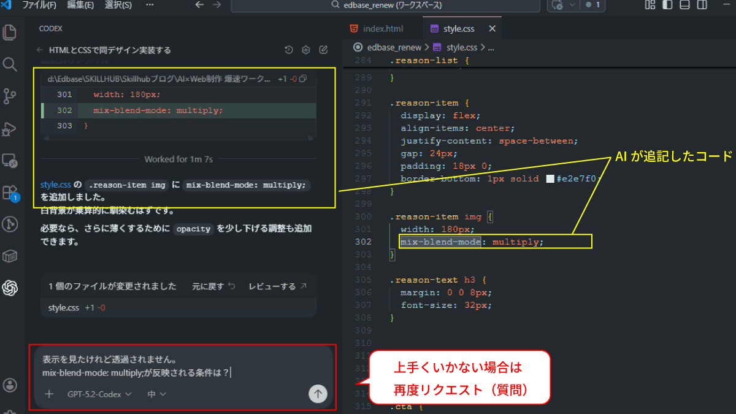Click the レビューする review button
736x414 pixels.
[277, 286]
